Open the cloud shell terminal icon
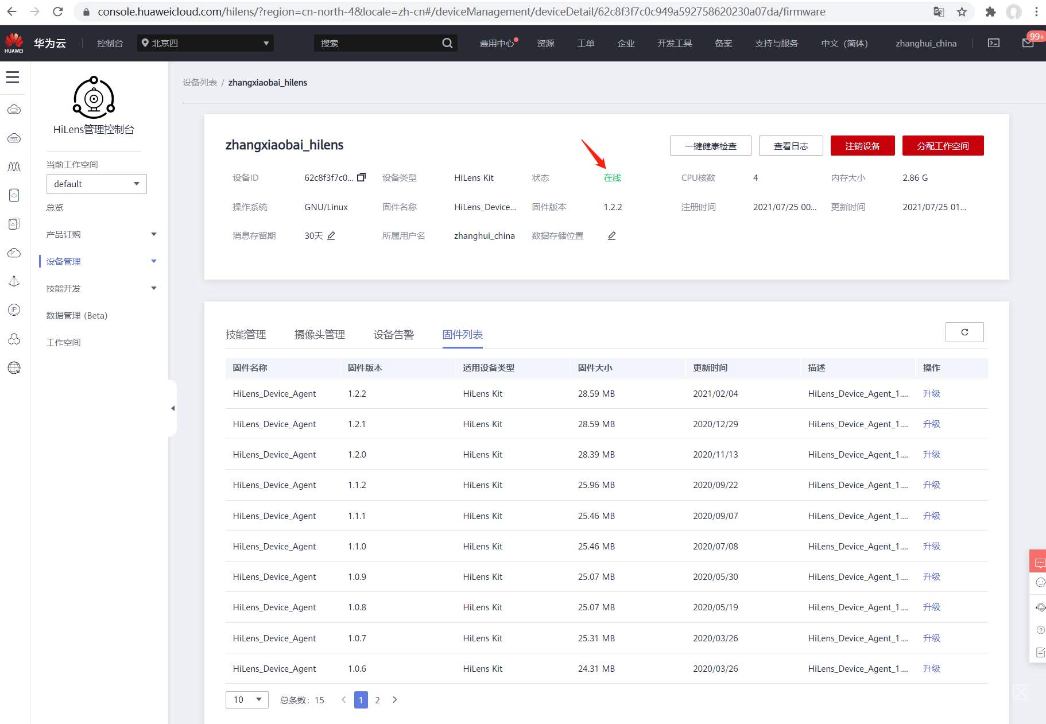 coord(993,43)
